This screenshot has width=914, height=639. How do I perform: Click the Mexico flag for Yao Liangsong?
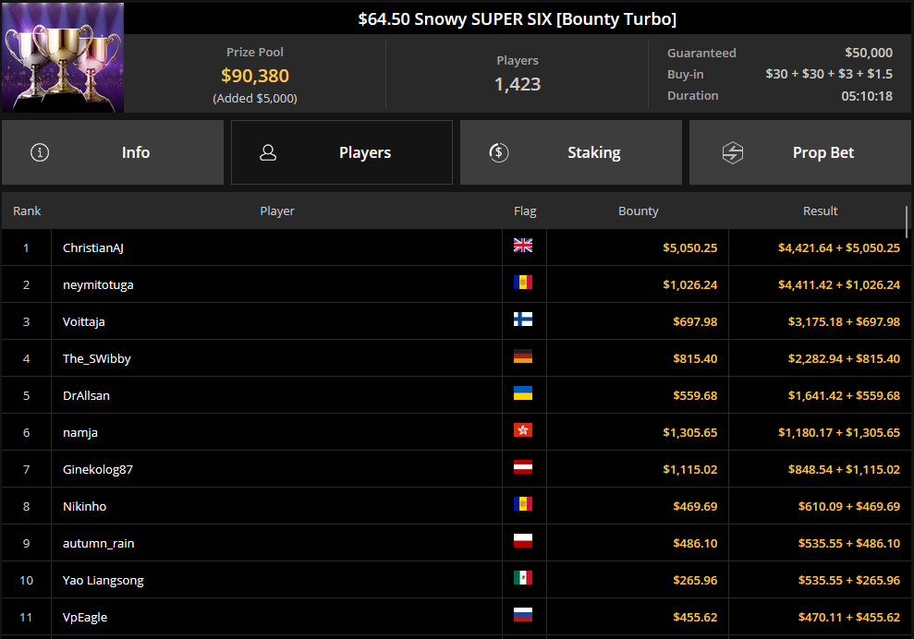coord(523,578)
